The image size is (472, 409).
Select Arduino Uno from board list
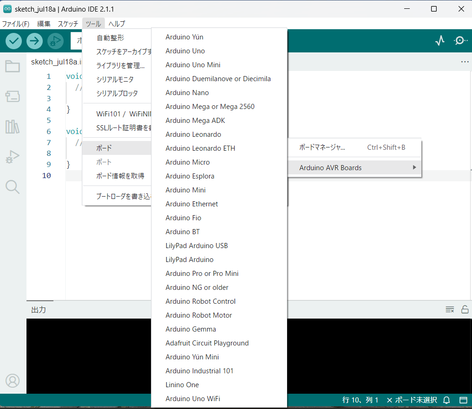tap(185, 51)
